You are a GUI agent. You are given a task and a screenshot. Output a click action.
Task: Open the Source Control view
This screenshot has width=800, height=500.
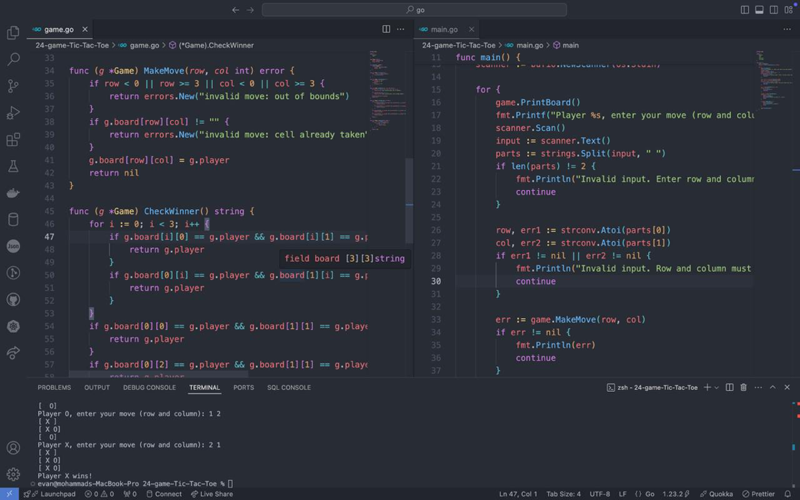point(13,86)
